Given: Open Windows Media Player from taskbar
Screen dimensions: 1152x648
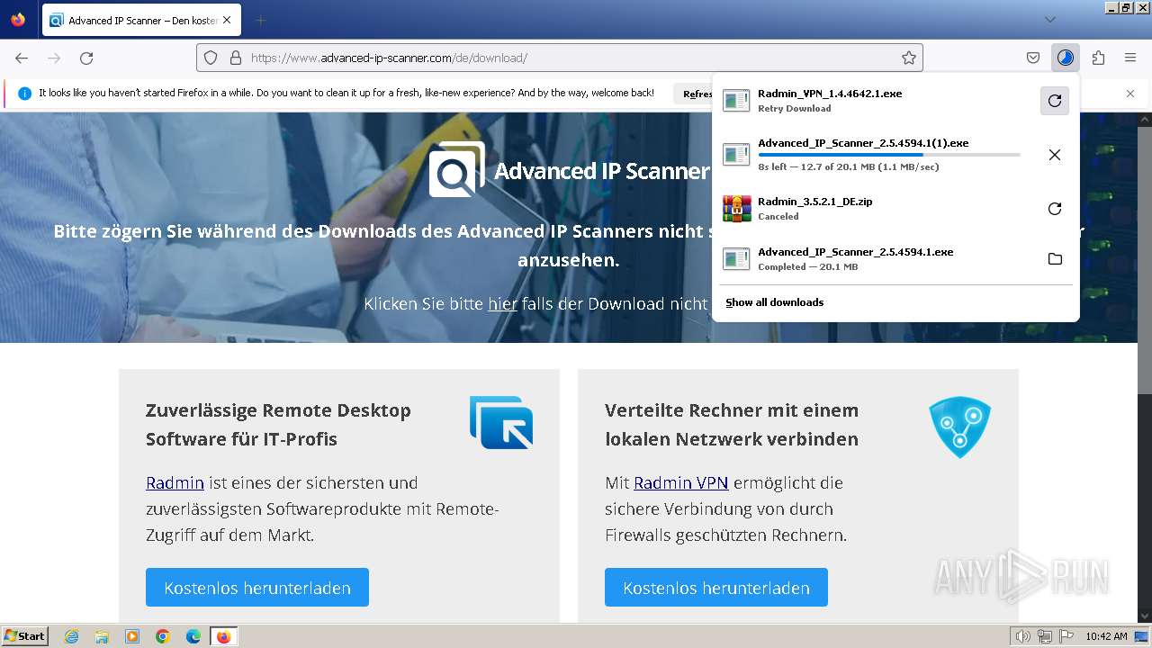Looking at the screenshot, I should [132, 636].
